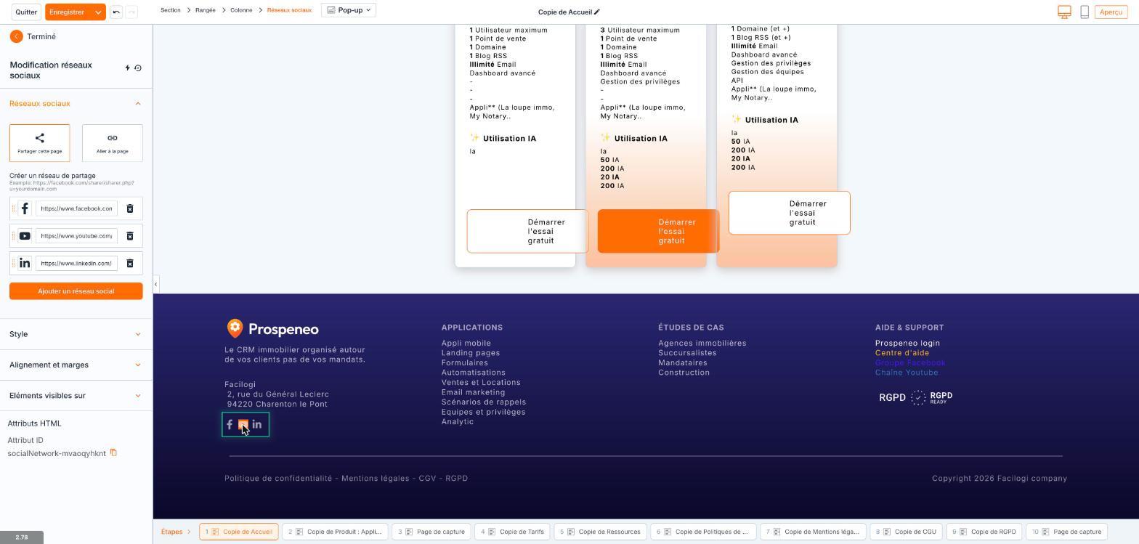
Task: Delete the LinkedIn social network row
Action: [130, 264]
